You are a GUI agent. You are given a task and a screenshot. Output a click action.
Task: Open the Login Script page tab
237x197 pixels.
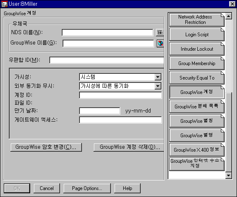coord(196,34)
